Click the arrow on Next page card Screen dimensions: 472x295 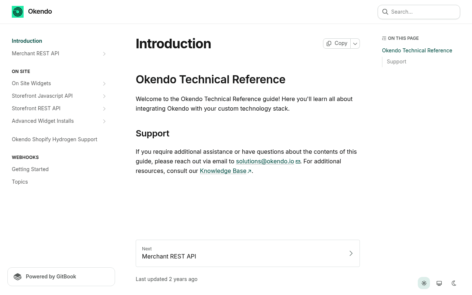(x=351, y=253)
